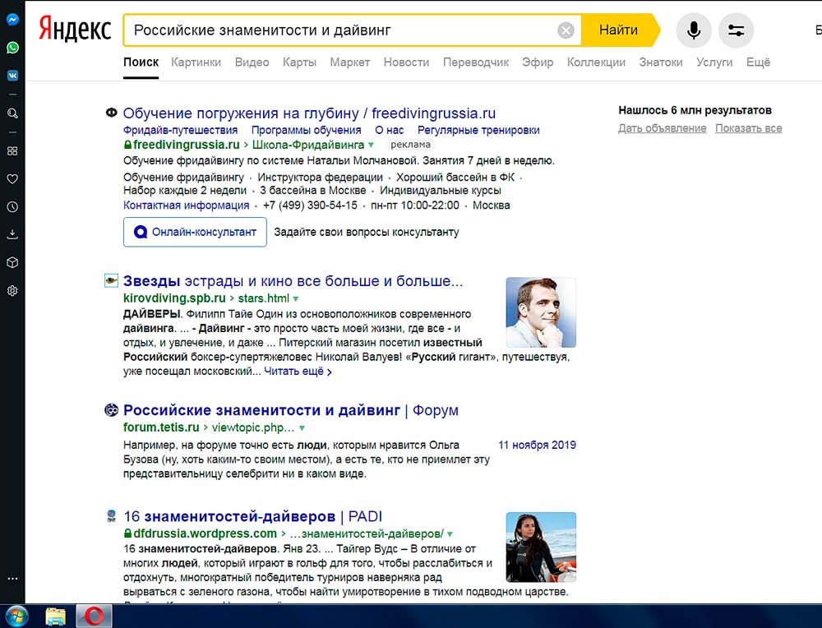822x628 pixels.
Task: Open 16 знаменитостей-дайверов PADI result
Action: [253, 516]
